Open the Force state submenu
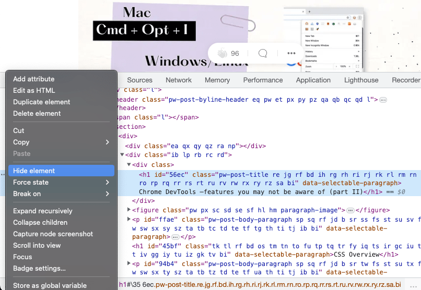The height and width of the screenshot is (290, 421). [x=61, y=183]
